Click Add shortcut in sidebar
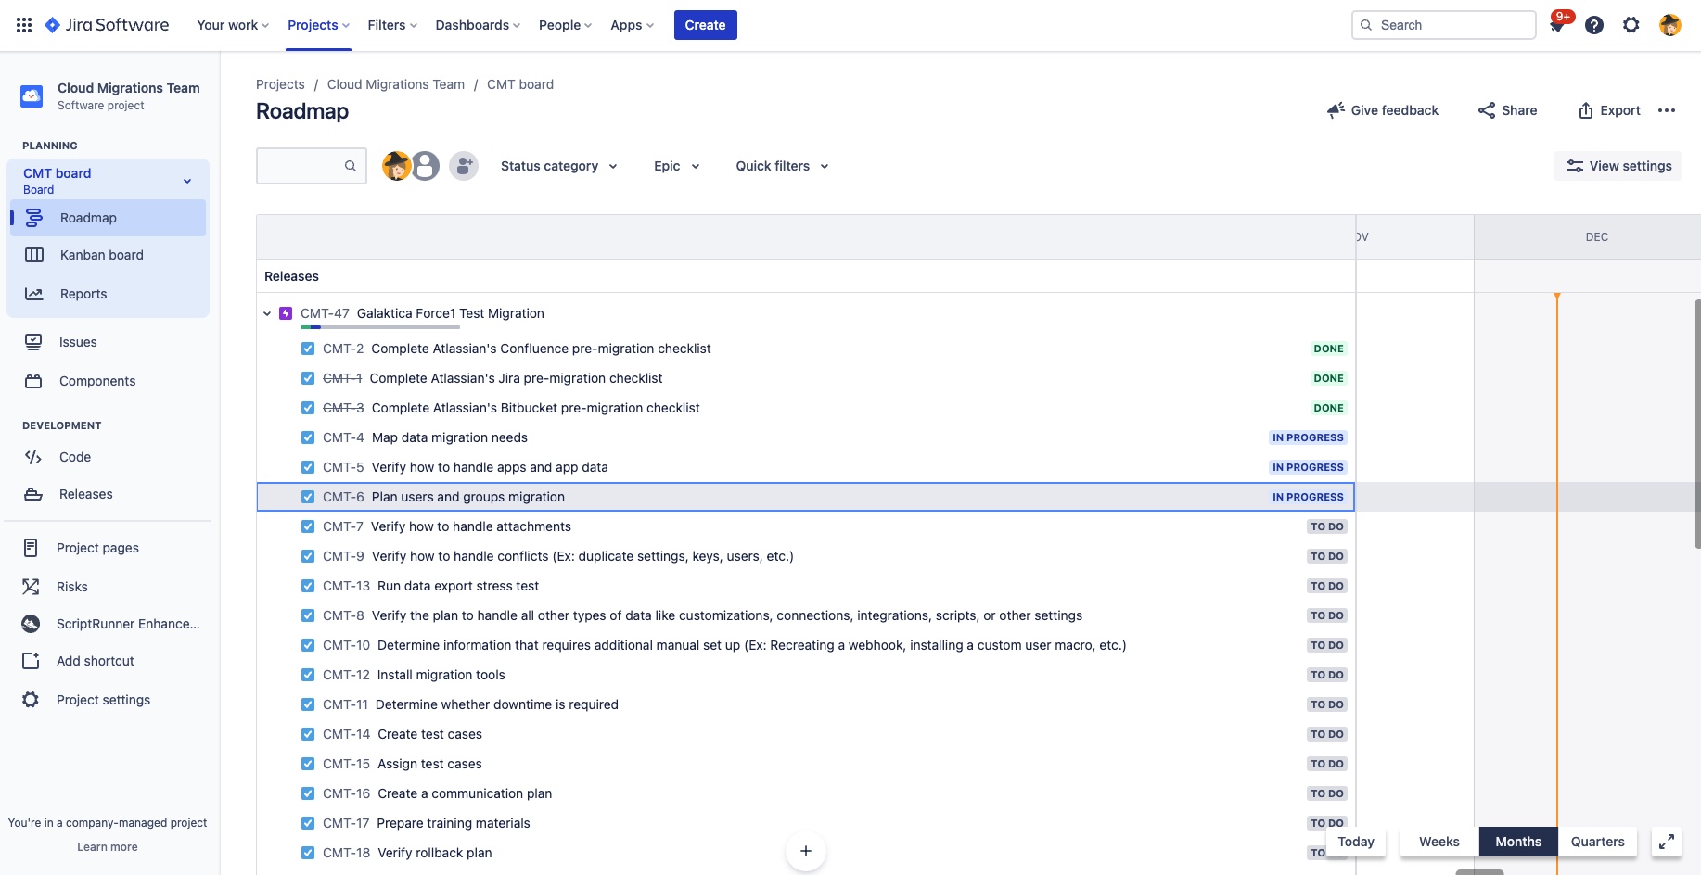Screen dimensions: 1701x875 coord(96,661)
